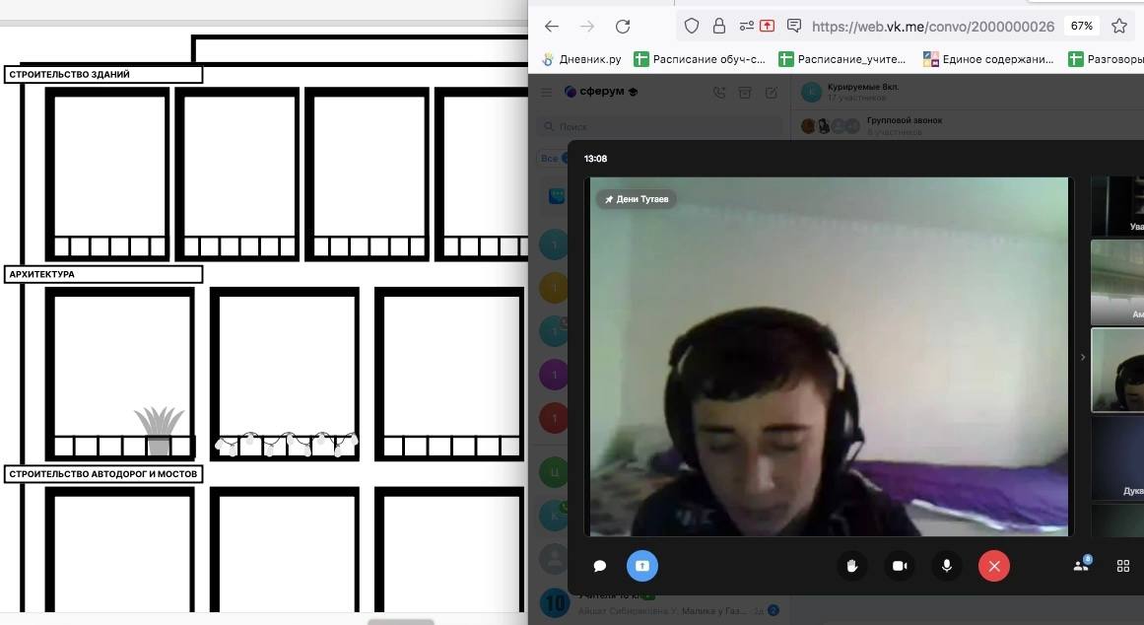This screenshot has height=625, width=1144.
Task: Raise hand in the call
Action: 853,566
